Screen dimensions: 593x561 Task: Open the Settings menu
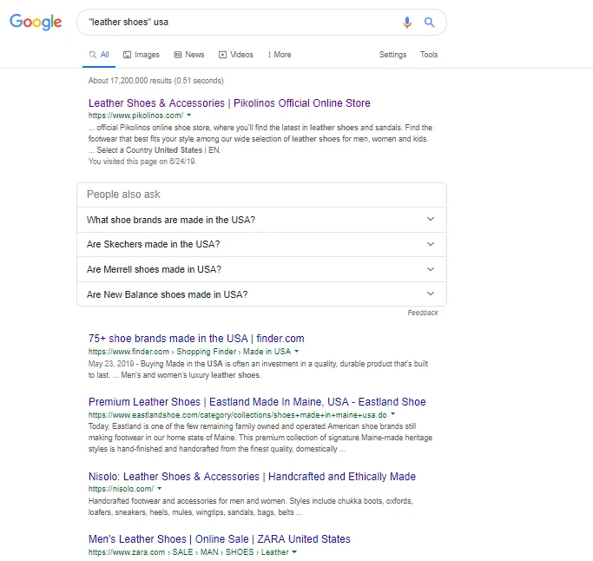tap(392, 55)
